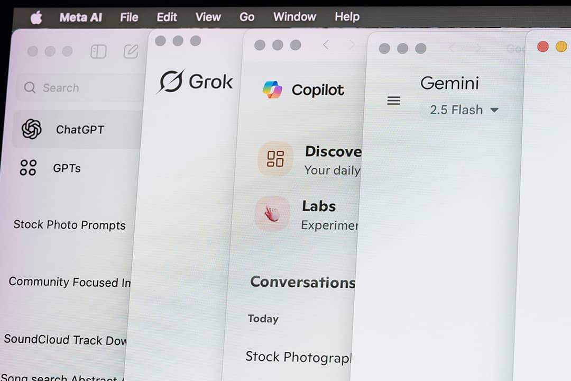The image size is (571, 381).
Task: Start a new chat with compose icon
Action: 131,51
